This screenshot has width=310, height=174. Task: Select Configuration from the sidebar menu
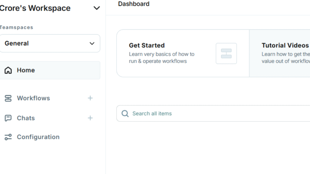[x=38, y=137]
